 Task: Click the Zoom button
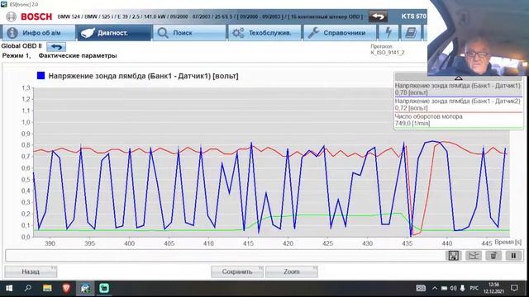tap(292, 271)
